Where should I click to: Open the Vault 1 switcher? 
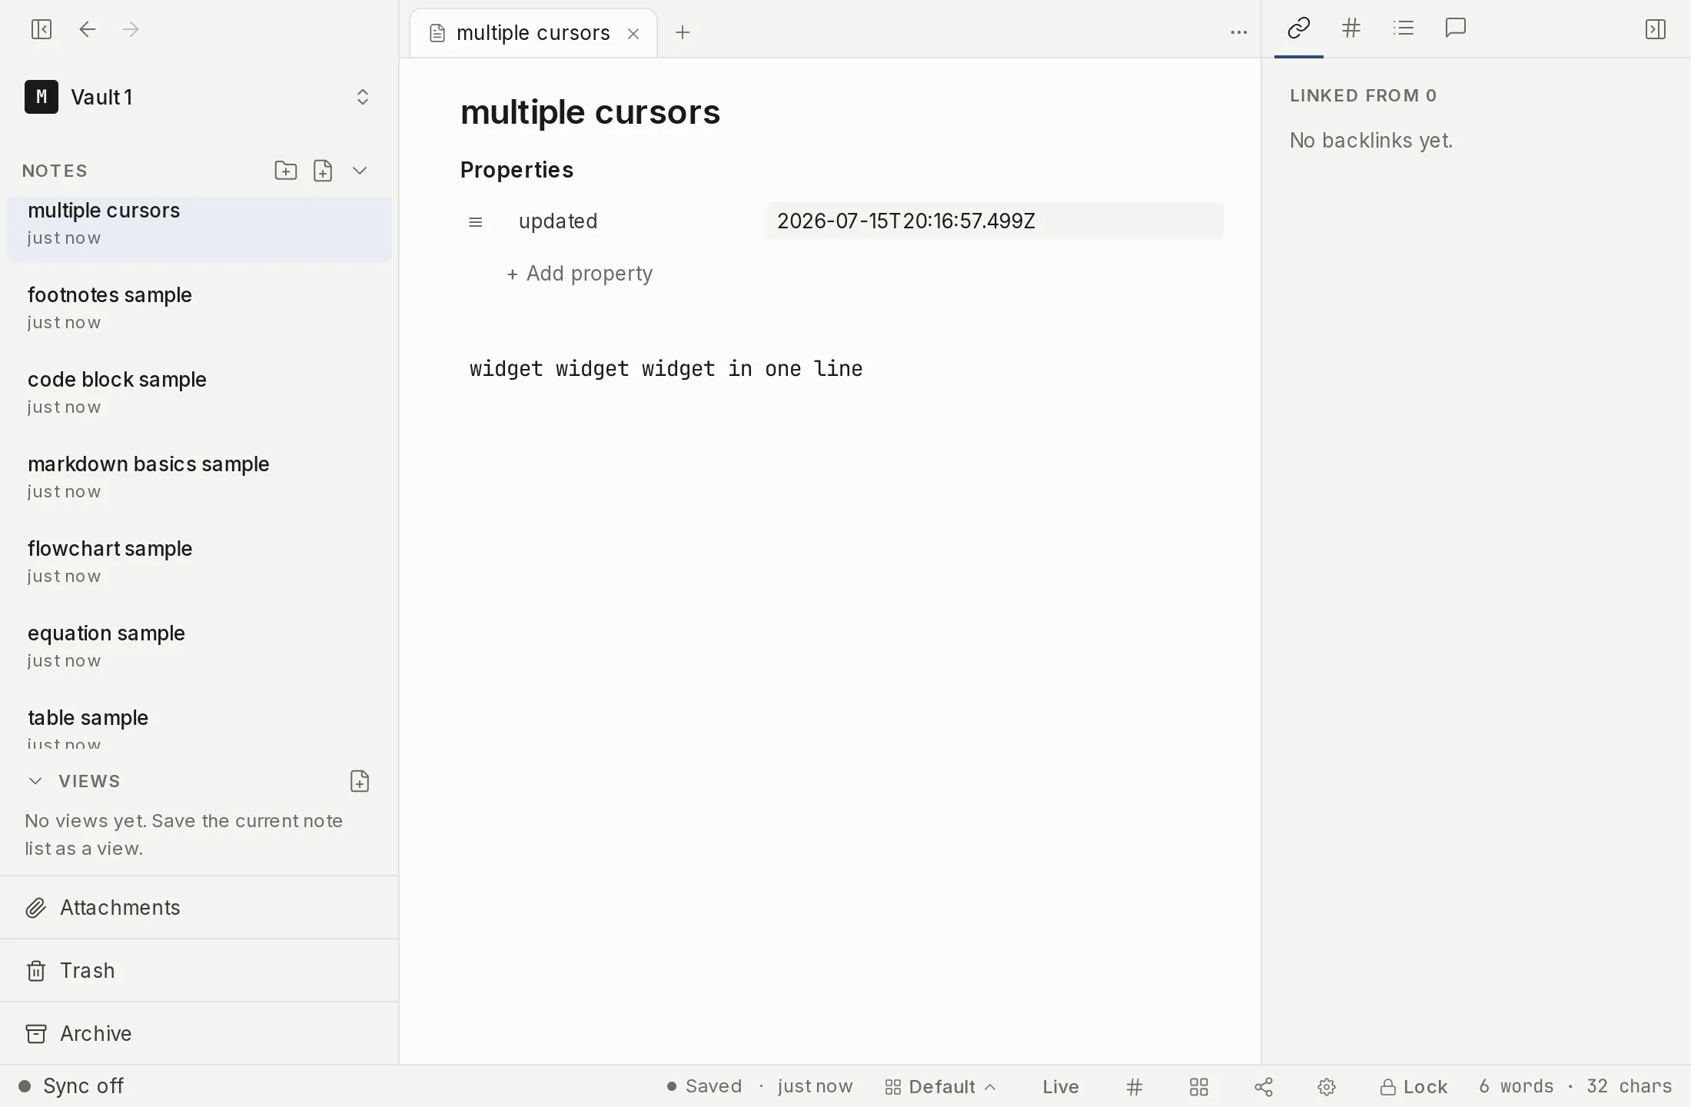click(x=198, y=97)
